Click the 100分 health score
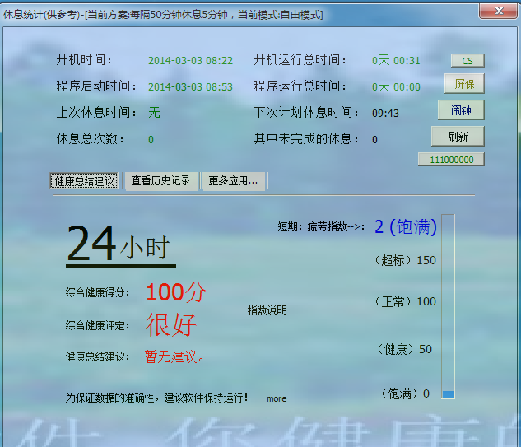The width and height of the screenshot is (521, 447). point(176,292)
